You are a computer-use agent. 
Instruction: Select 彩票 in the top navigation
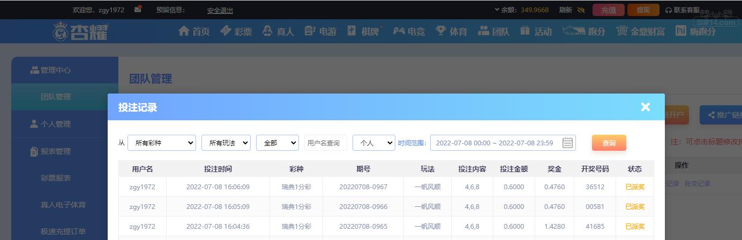tap(236, 31)
